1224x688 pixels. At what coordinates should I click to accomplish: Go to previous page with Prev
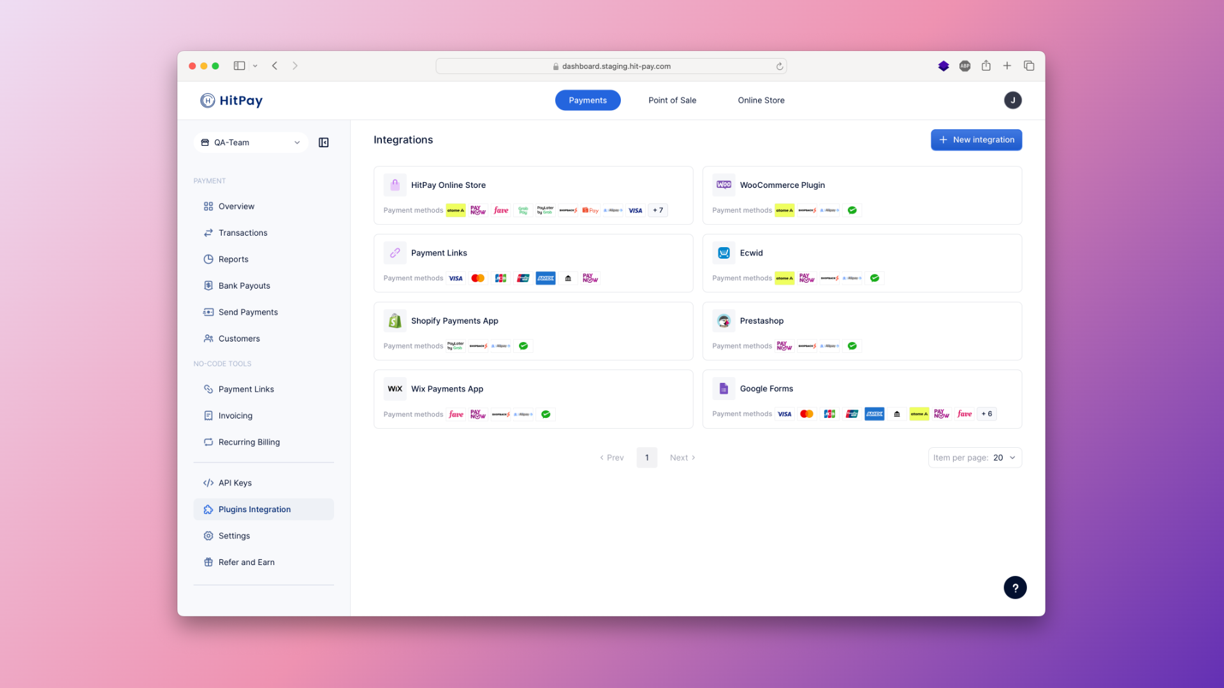(612, 458)
